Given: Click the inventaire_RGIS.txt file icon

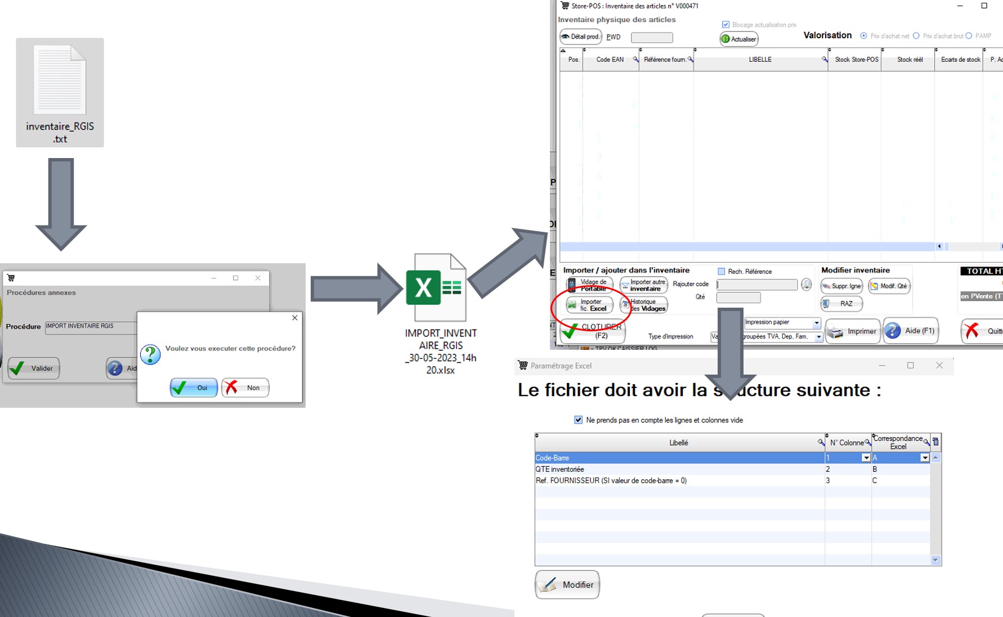Looking at the screenshot, I should 60,82.
